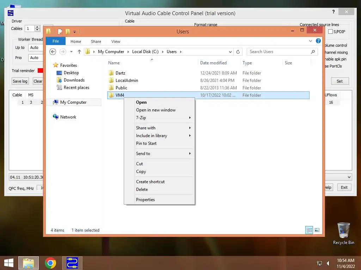Select Desktop under Favorites

click(x=71, y=73)
